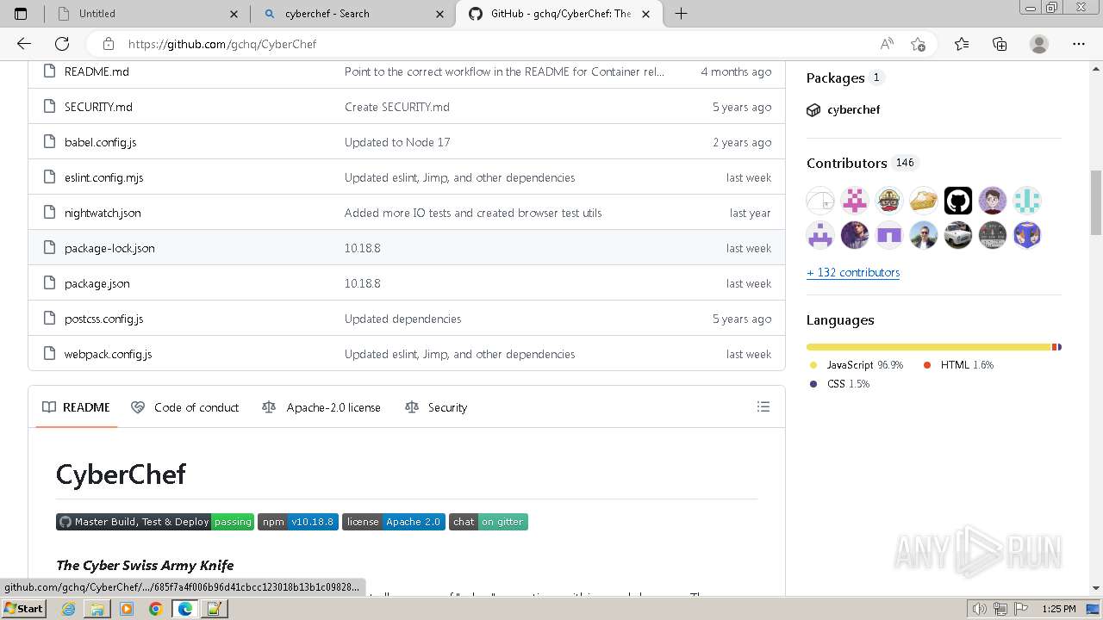This screenshot has height=620, width=1103.
Task: Select the GitHub gchq/CyberChef tab
Action: (x=562, y=14)
